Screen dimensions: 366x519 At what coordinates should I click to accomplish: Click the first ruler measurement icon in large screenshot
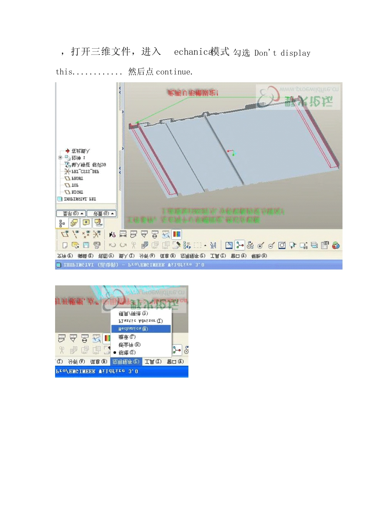[x=123, y=234]
